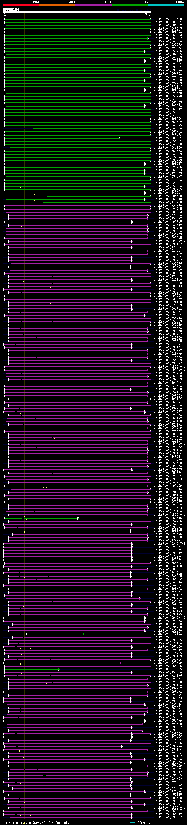Screen dimensions: 187x825
Task: Open hit UniRef100_C5YY59
Action: 168,765
